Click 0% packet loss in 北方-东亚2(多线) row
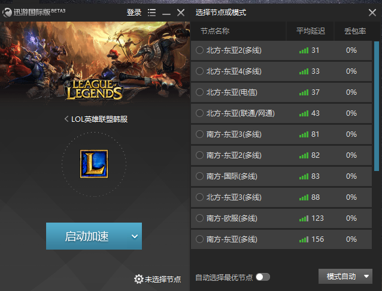This screenshot has height=291, width=382. pyautogui.click(x=351, y=50)
